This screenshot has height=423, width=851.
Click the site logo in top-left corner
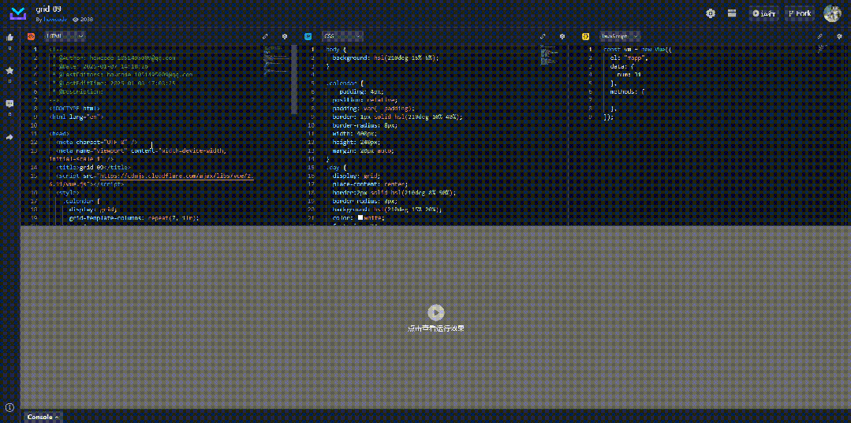pyautogui.click(x=18, y=14)
